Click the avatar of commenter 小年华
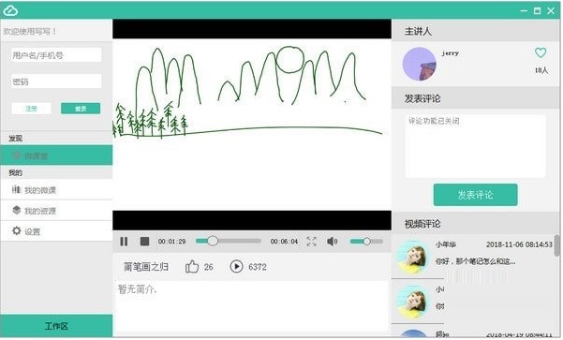Viewport: 563px width, 340px height. (412, 258)
